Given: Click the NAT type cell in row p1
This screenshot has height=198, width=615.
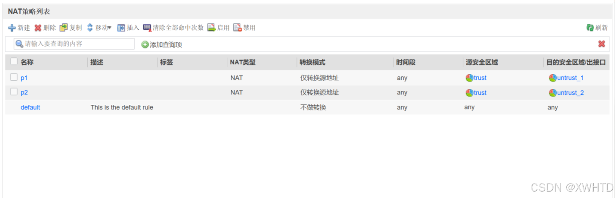Looking at the screenshot, I should [236, 78].
